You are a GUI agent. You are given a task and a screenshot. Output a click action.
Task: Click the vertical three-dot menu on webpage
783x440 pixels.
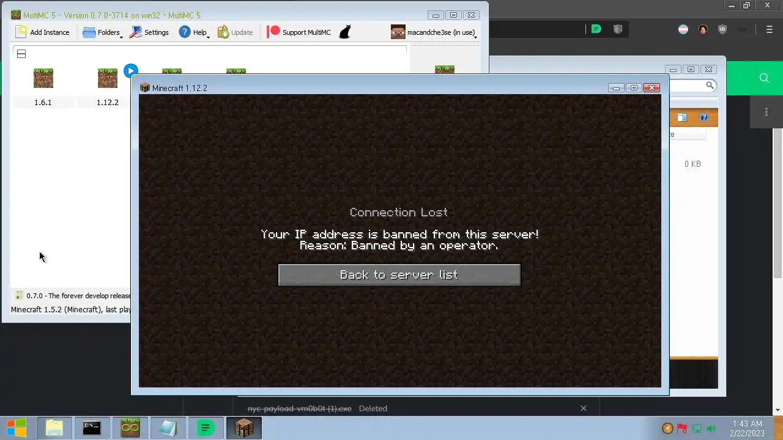click(766, 112)
